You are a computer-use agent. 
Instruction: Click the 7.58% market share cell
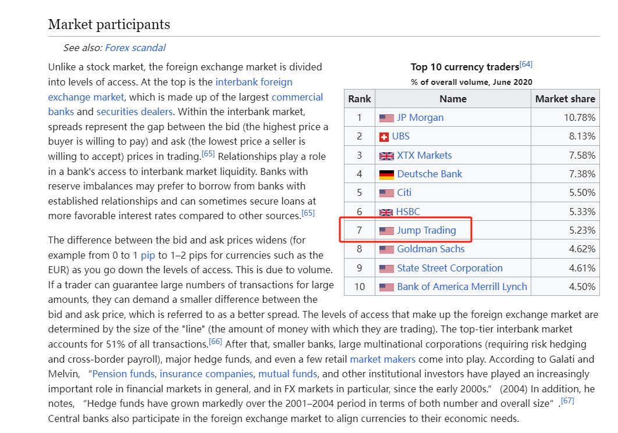click(565, 155)
